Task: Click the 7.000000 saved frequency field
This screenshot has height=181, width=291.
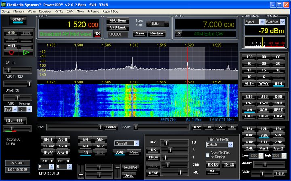Action: [118, 34]
